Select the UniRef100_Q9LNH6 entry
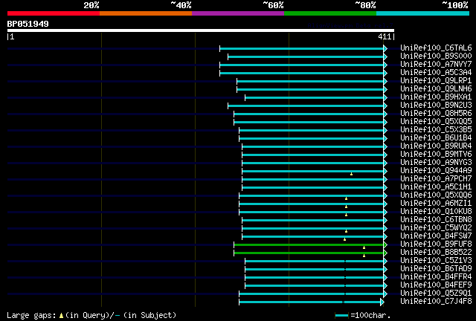 (x=436, y=88)
